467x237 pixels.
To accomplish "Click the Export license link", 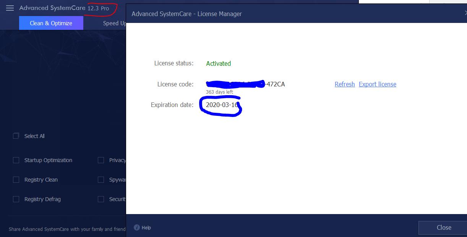I will click(378, 84).
